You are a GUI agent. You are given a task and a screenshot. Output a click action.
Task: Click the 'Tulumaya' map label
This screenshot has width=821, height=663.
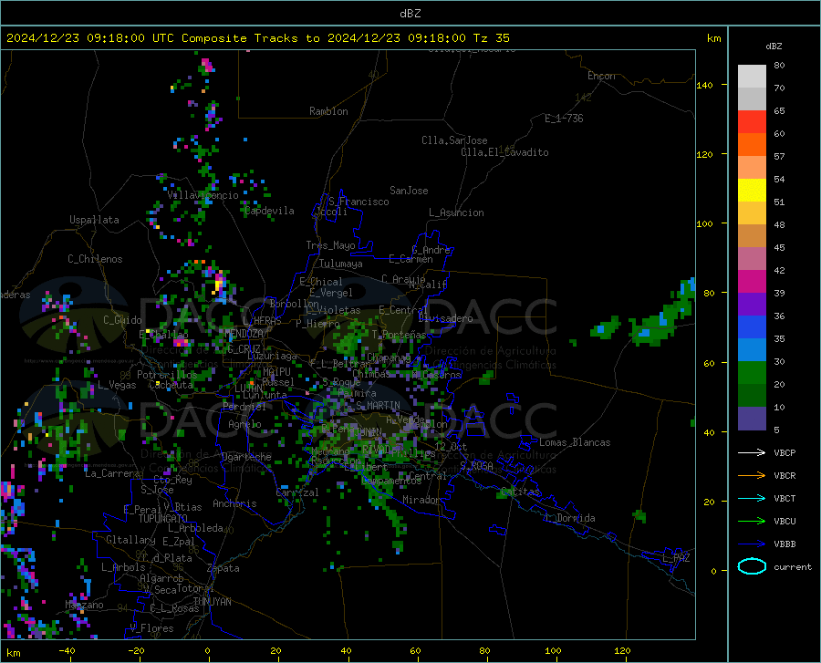tap(341, 264)
